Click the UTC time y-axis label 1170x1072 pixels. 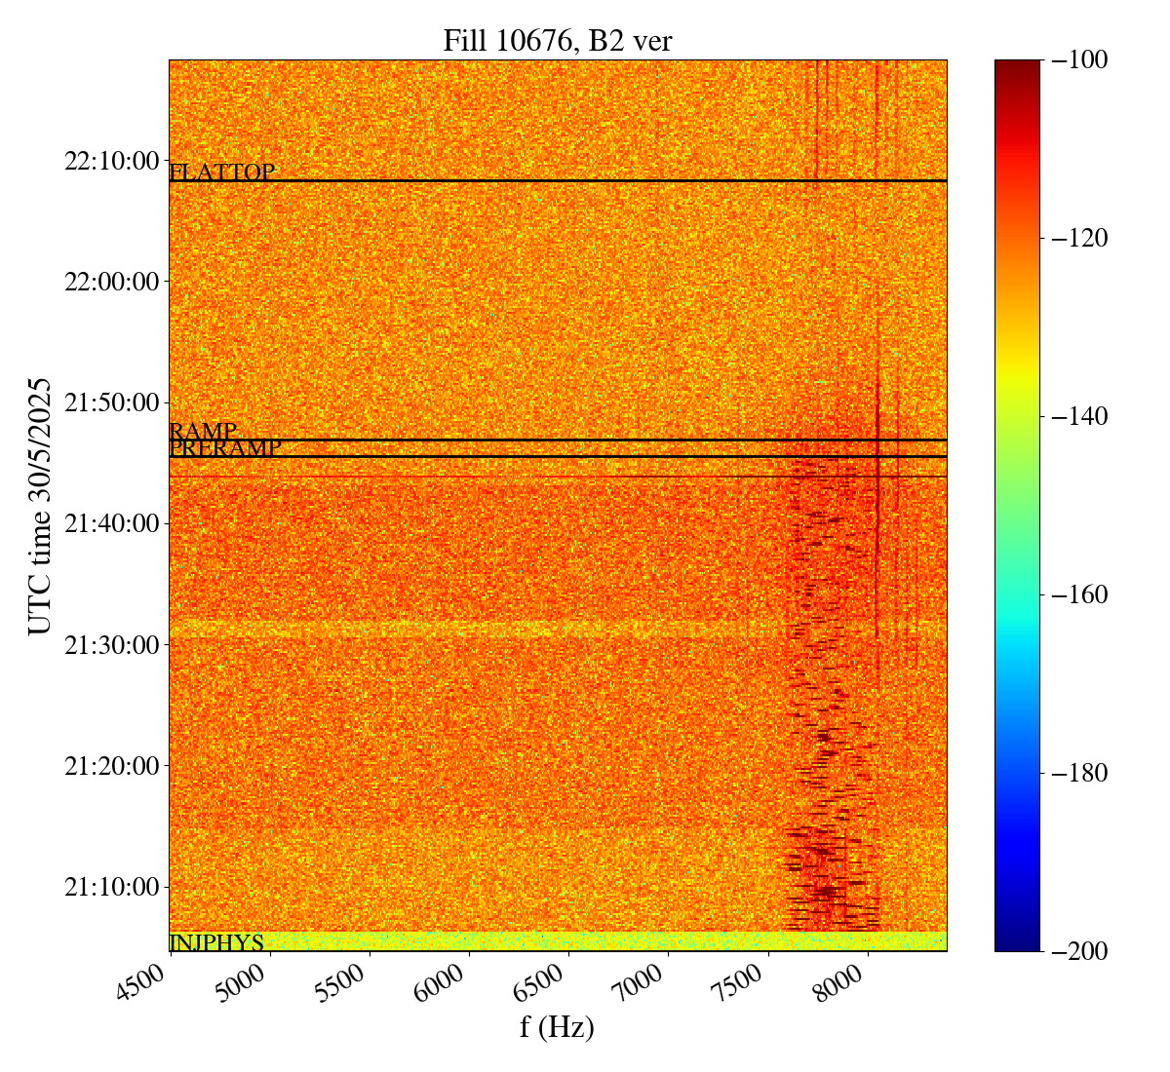click(x=40, y=506)
